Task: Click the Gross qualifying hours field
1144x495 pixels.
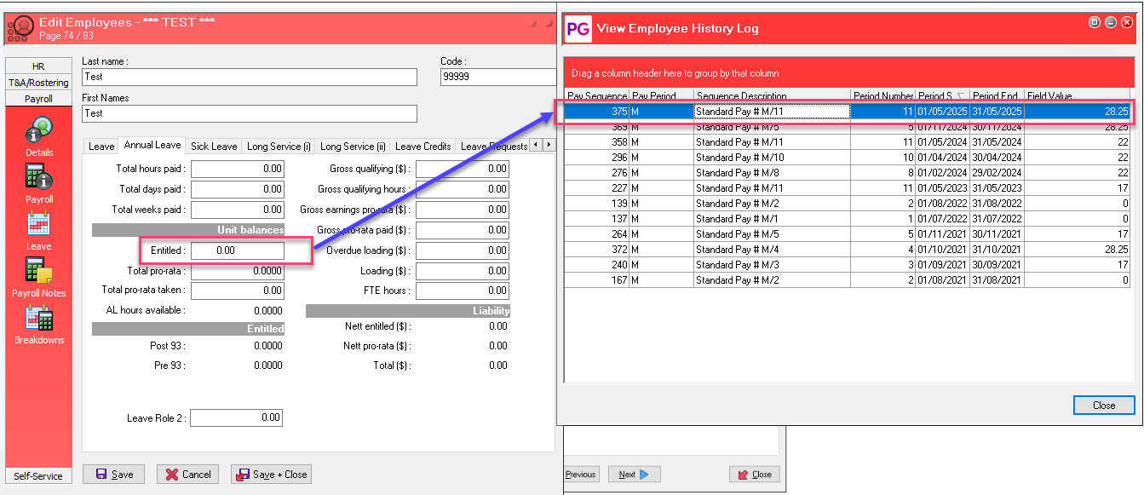Action: click(463, 189)
